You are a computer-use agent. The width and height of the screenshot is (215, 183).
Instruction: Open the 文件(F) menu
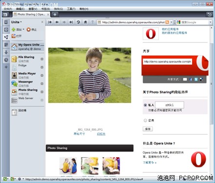pos(8,9)
